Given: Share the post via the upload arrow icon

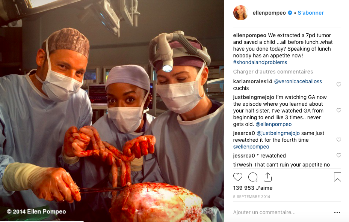Looking at the screenshot, I should 267,177.
